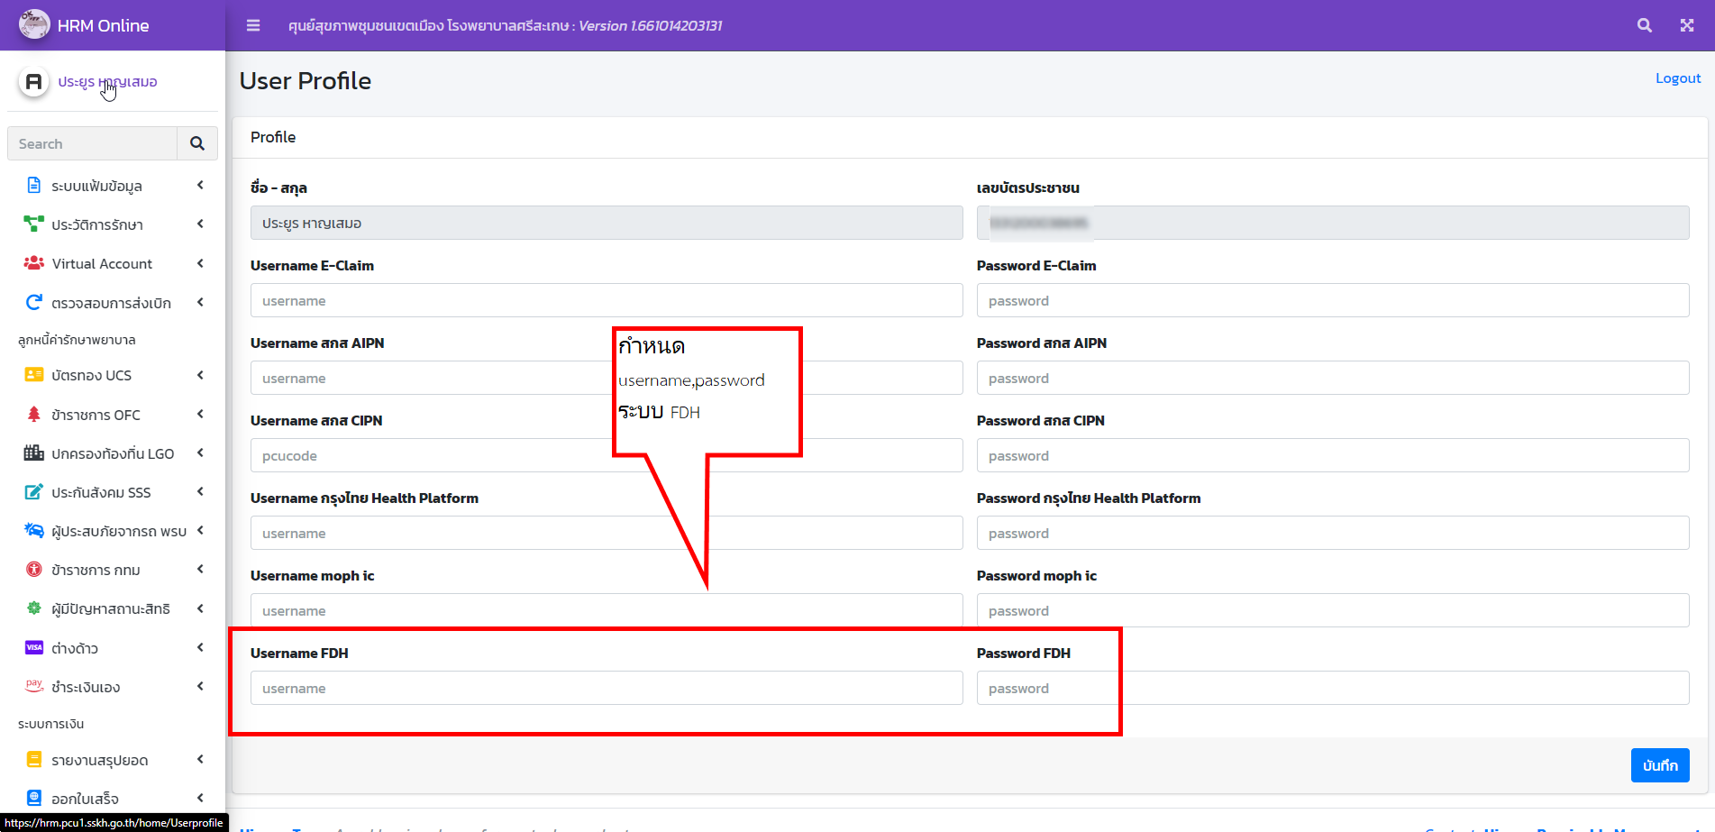
Task: Click the ผู้ประสบภัยจากรถ พรบ car icon
Action: [33, 530]
